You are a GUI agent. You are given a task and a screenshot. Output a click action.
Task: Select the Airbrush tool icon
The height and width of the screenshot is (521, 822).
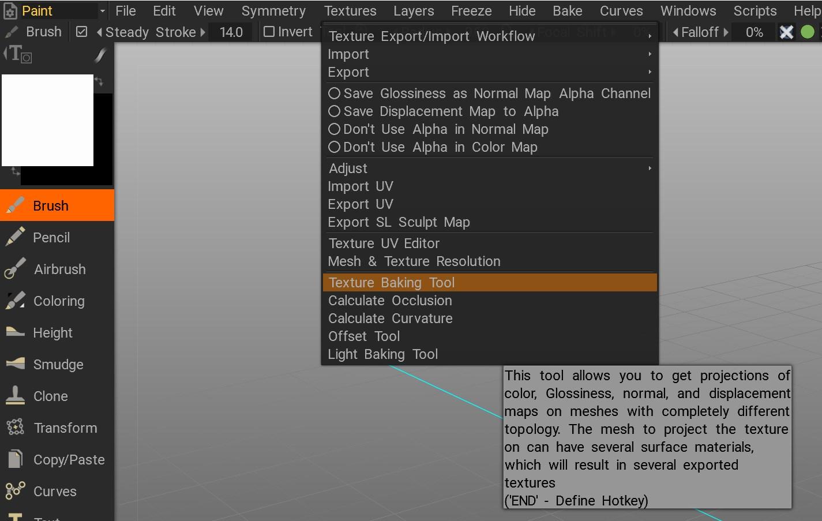(x=15, y=269)
